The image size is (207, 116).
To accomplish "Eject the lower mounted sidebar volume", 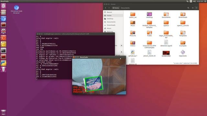I will click(x=121, y=52).
